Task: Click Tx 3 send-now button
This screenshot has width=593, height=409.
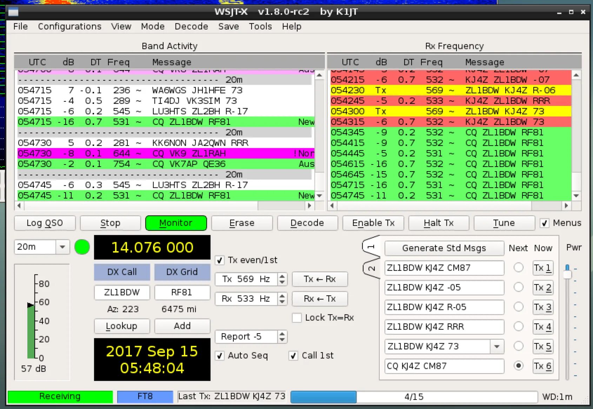Action: point(542,307)
